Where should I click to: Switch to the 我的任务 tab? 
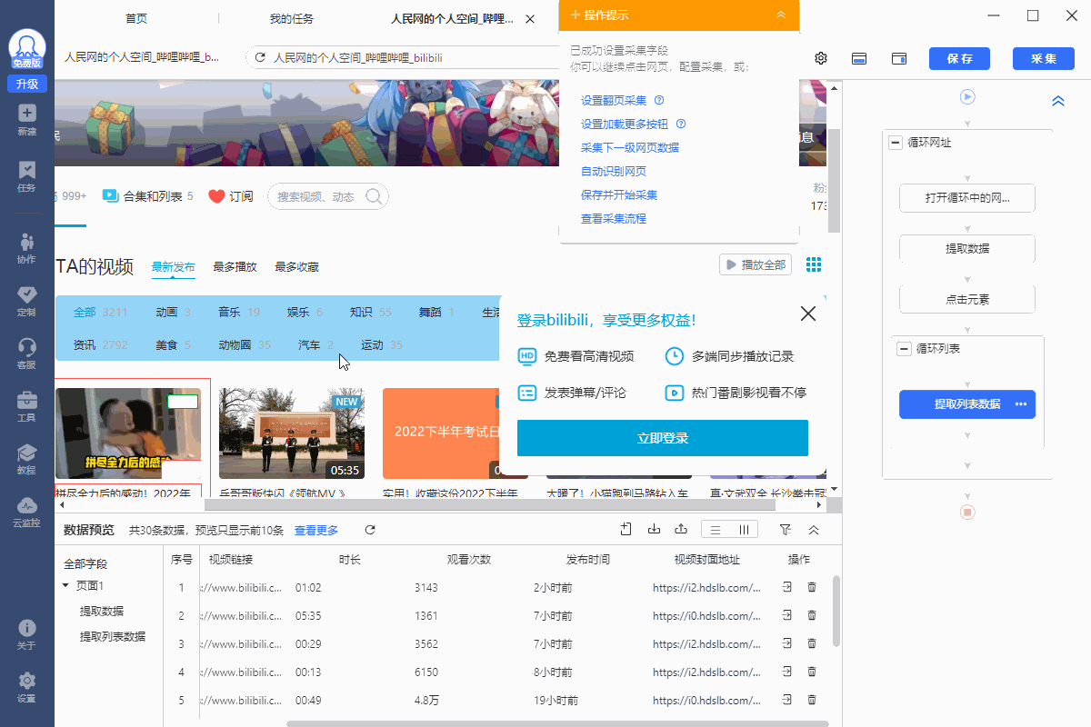(292, 18)
